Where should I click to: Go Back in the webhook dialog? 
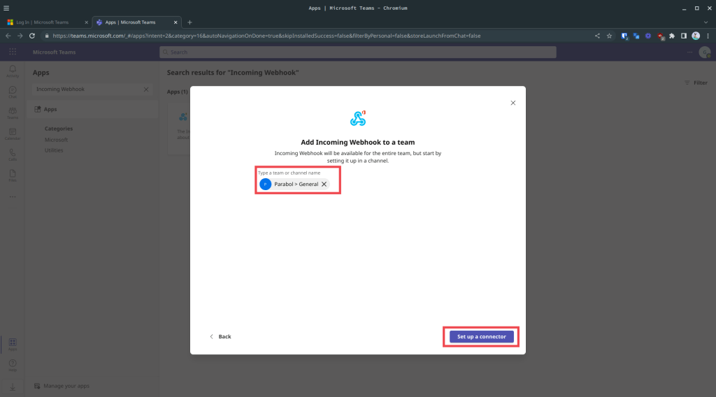(220, 337)
